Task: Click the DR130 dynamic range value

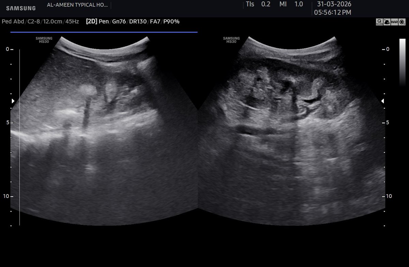Action: click(x=138, y=21)
